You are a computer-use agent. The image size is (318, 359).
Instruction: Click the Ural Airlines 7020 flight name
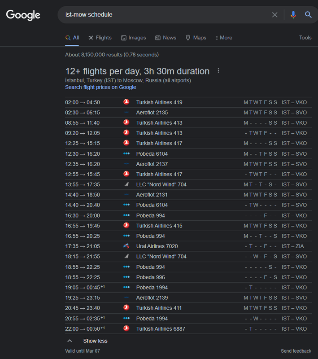pyautogui.click(x=157, y=246)
